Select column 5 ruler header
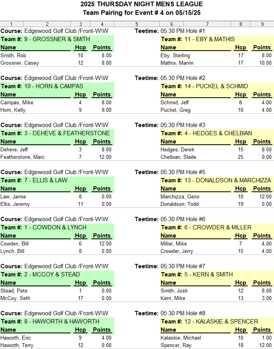The width and height of the screenshot is (274, 349). click(137, 24)
